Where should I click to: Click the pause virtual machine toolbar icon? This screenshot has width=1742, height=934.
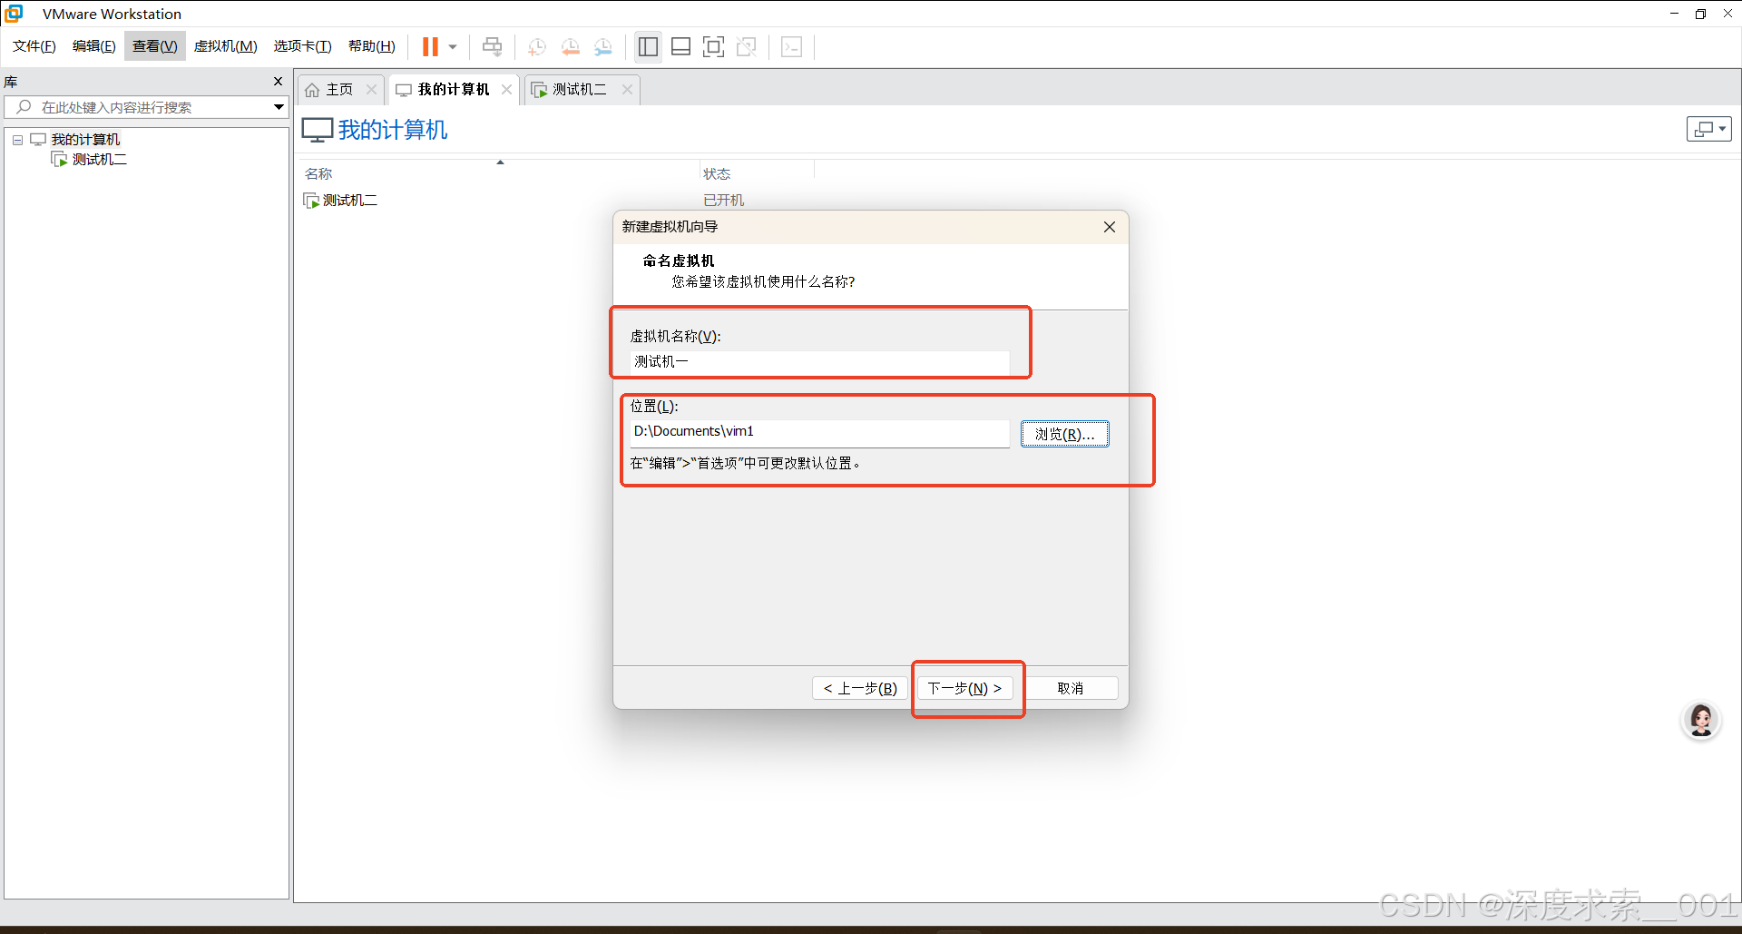coord(430,46)
